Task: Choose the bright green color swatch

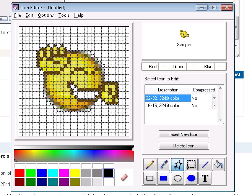Action: [31, 173]
